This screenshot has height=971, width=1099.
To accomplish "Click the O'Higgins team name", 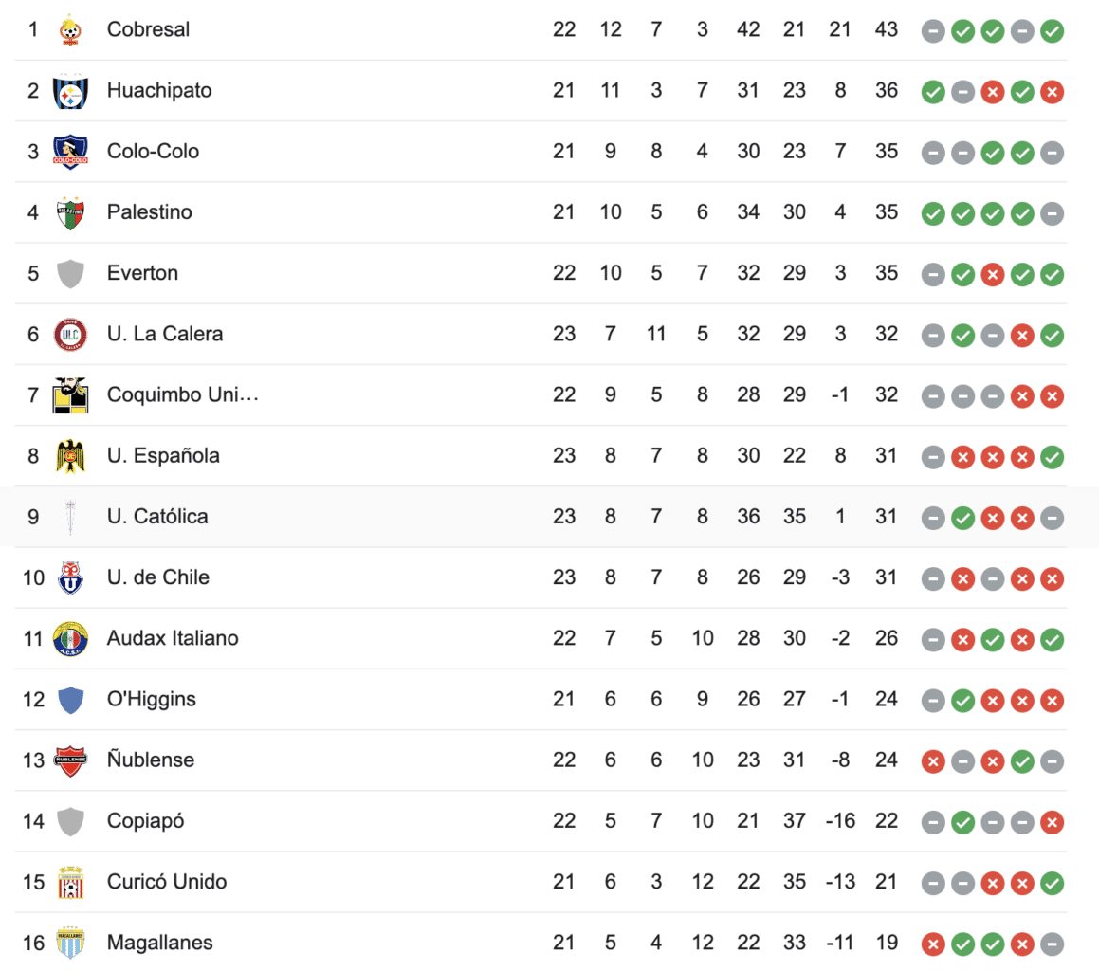I will (151, 699).
